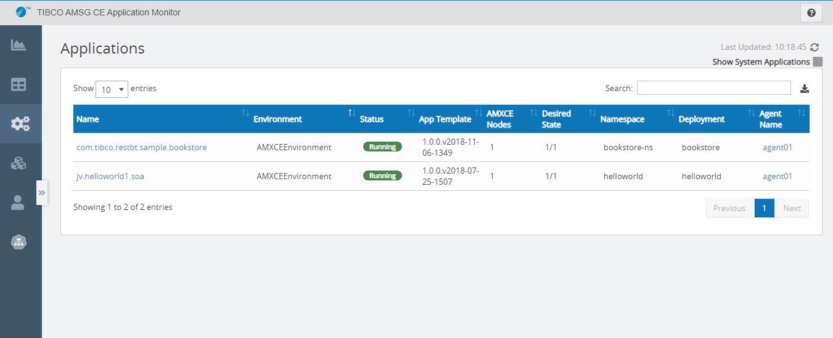Image resolution: width=833 pixels, height=338 pixels.
Task: Click the help question mark button
Action: (x=811, y=13)
